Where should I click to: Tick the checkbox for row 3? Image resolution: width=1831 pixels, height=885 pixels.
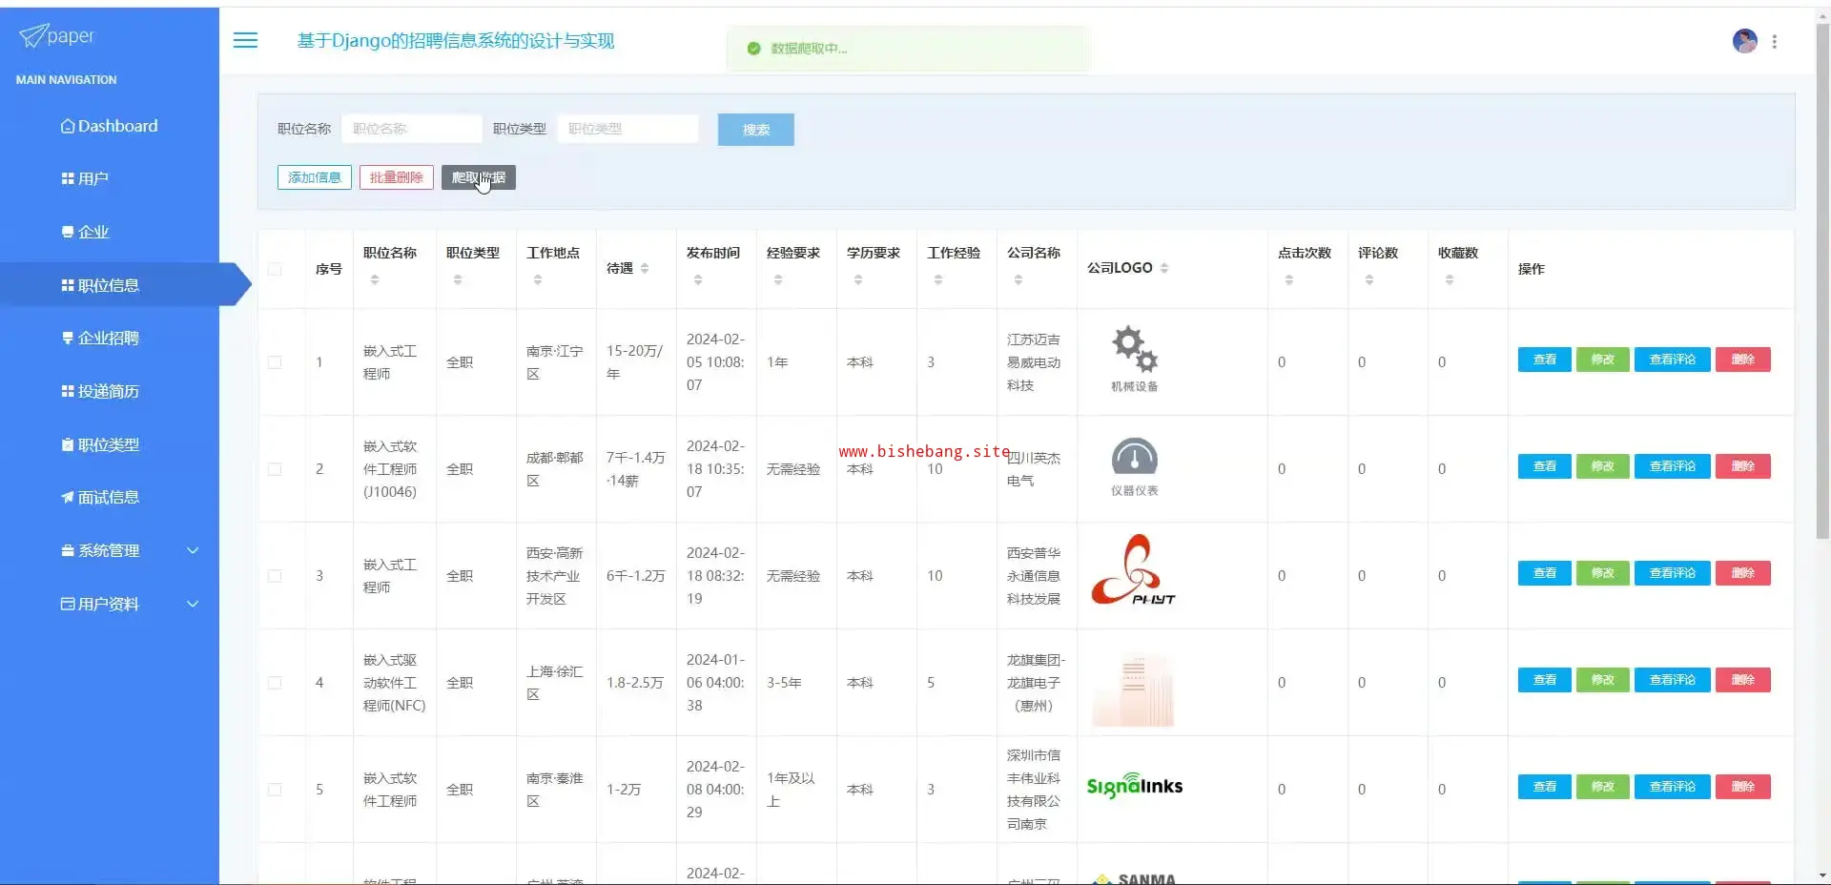coord(275,576)
